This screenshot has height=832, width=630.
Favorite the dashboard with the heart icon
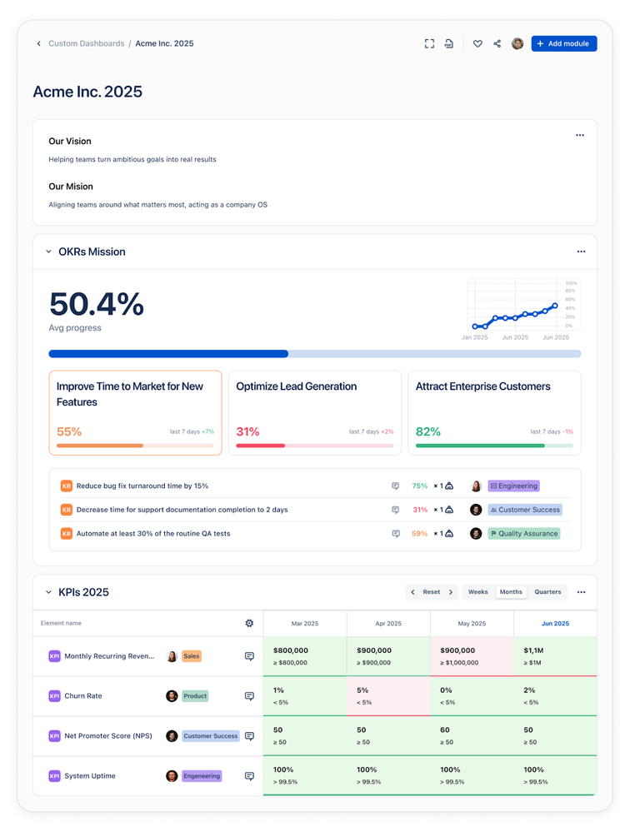[477, 43]
